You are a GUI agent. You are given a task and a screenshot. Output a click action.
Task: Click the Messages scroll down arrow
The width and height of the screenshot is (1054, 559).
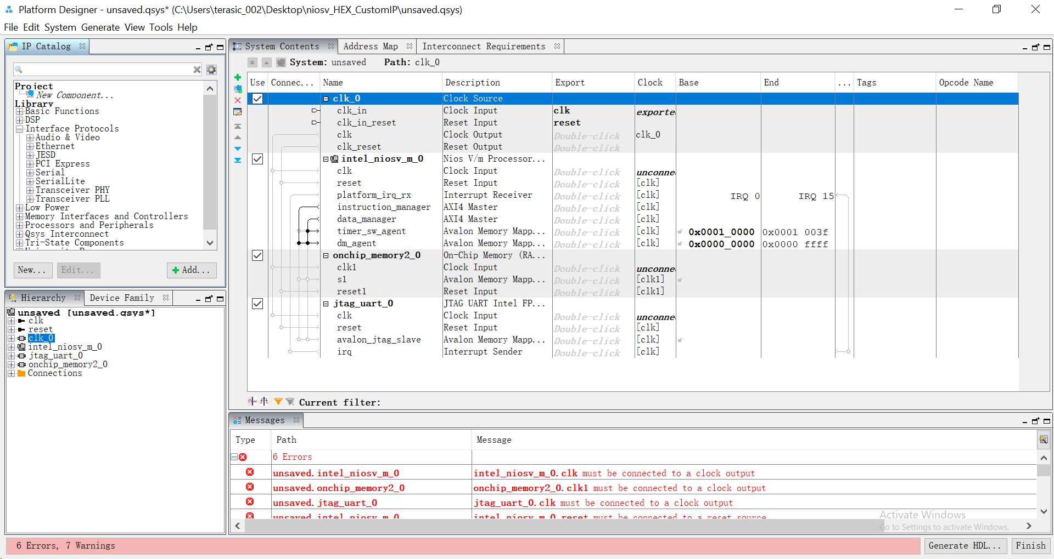pos(1044,511)
